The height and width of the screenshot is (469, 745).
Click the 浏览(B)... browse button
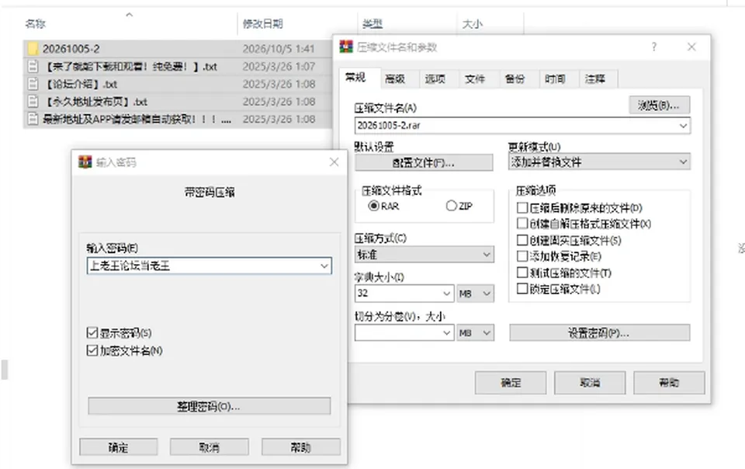pyautogui.click(x=659, y=105)
